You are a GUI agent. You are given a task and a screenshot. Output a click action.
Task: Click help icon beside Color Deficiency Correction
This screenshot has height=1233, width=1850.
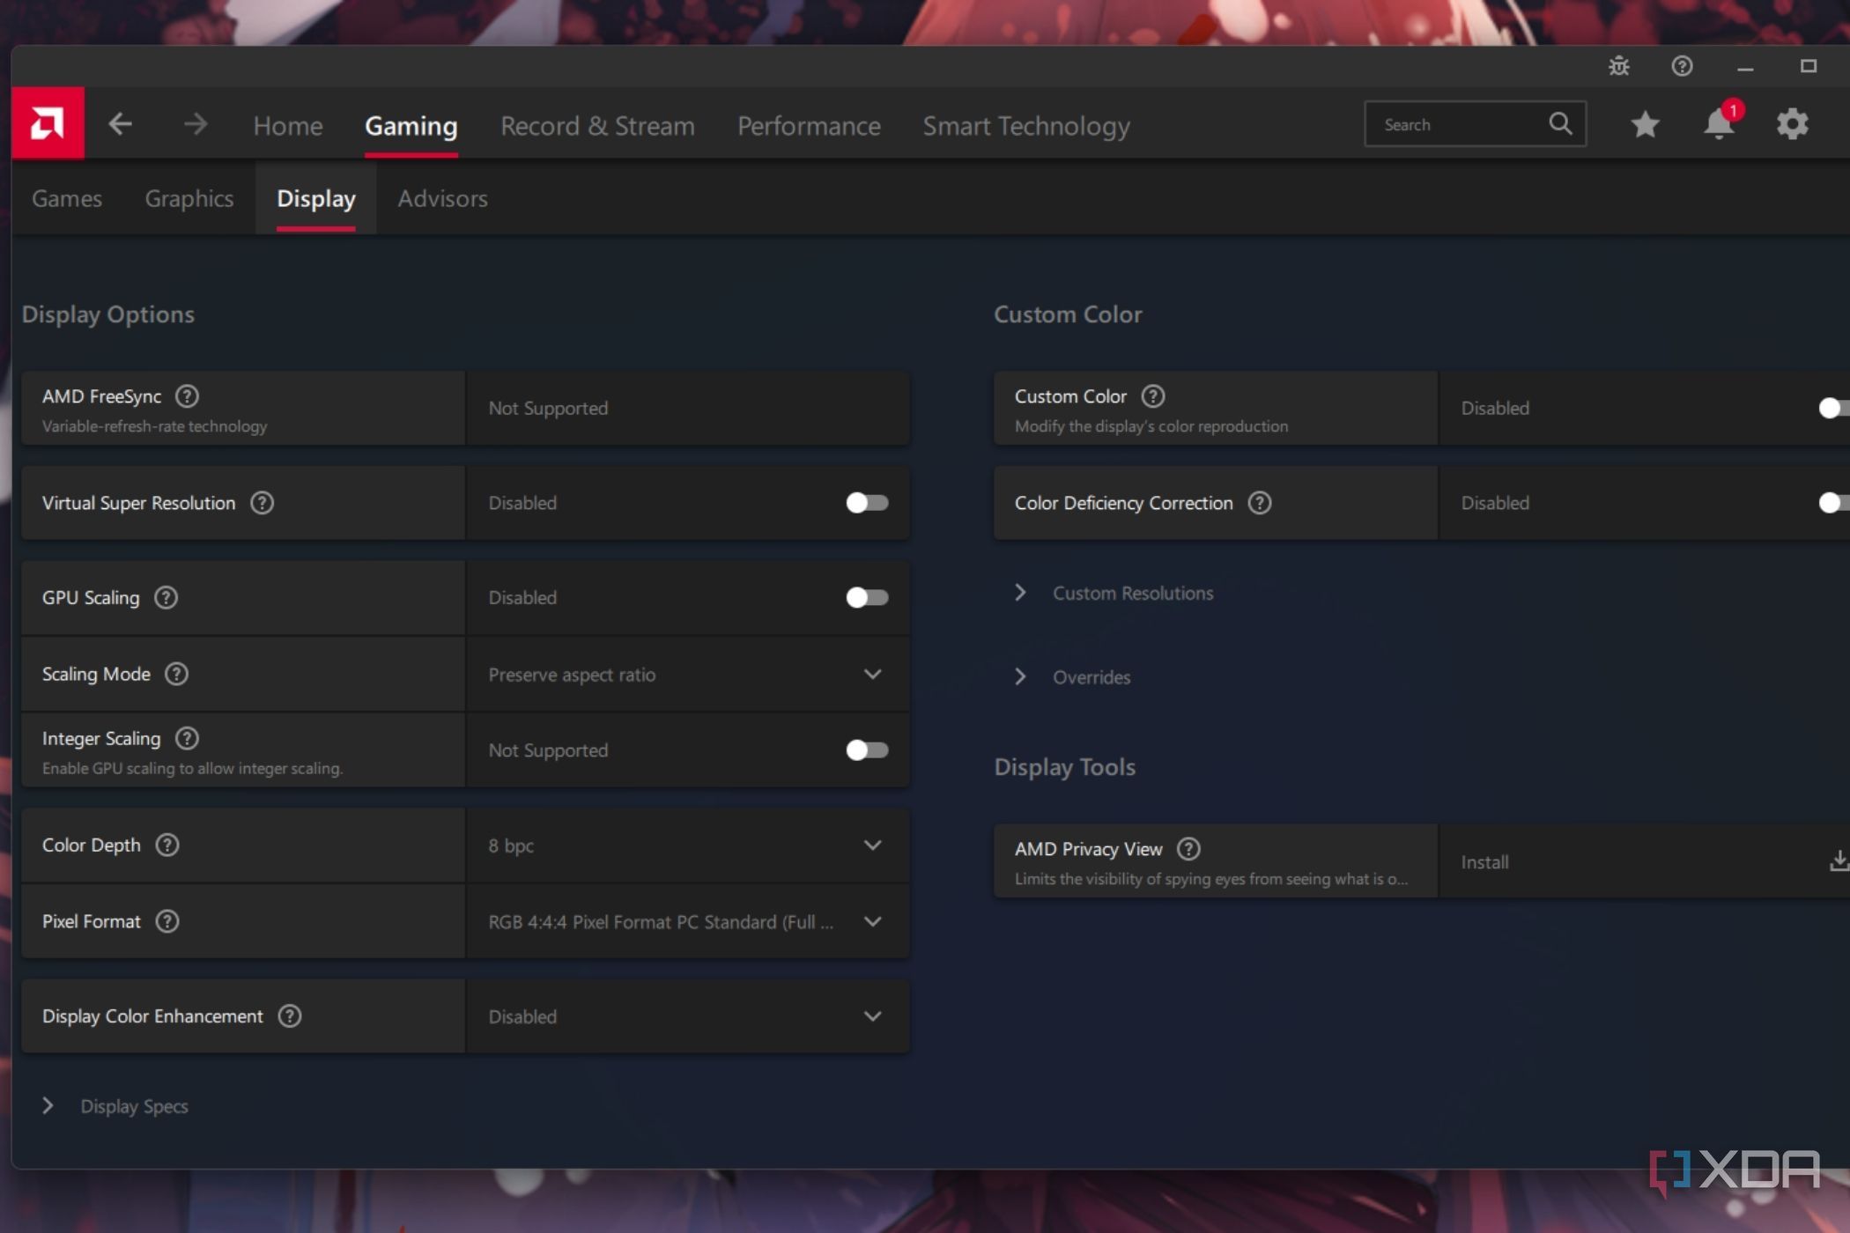[x=1260, y=503]
